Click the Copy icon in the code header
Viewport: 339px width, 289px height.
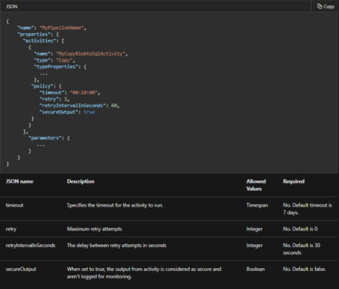[x=320, y=7]
